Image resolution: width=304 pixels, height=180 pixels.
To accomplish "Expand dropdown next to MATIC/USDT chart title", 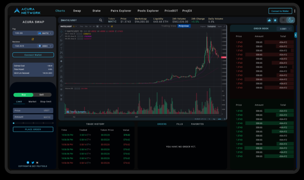I will [x=76, y=26].
